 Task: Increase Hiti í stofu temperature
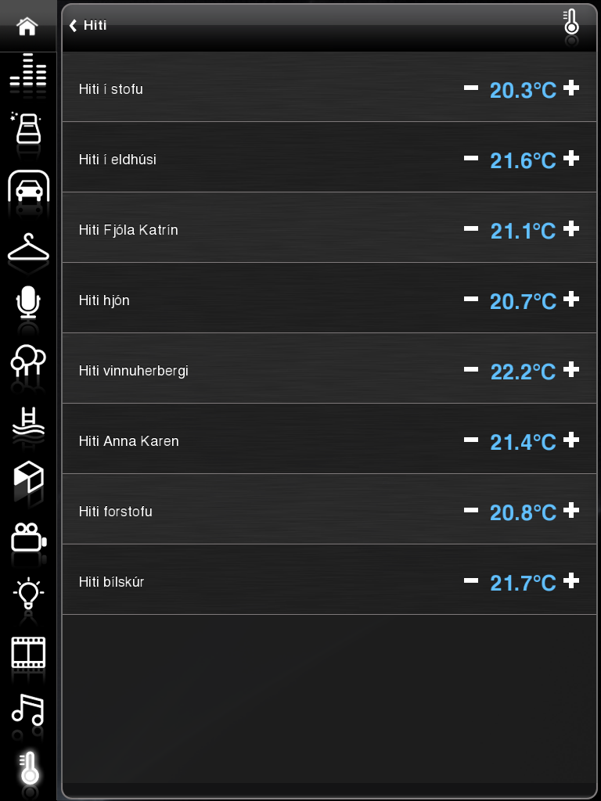point(570,88)
